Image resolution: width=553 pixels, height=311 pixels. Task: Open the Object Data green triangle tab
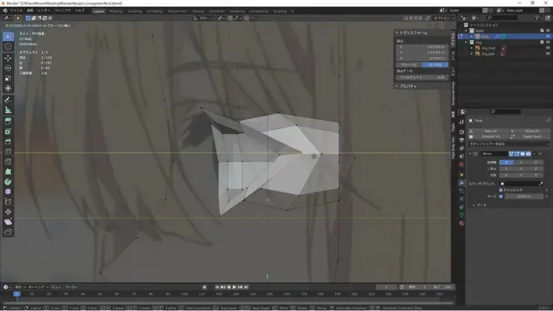(462, 215)
